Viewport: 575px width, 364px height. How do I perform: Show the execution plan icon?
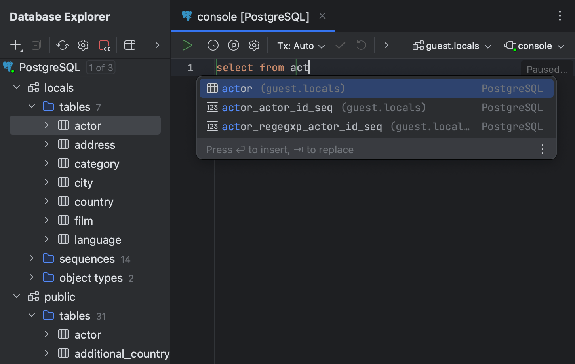(234, 45)
